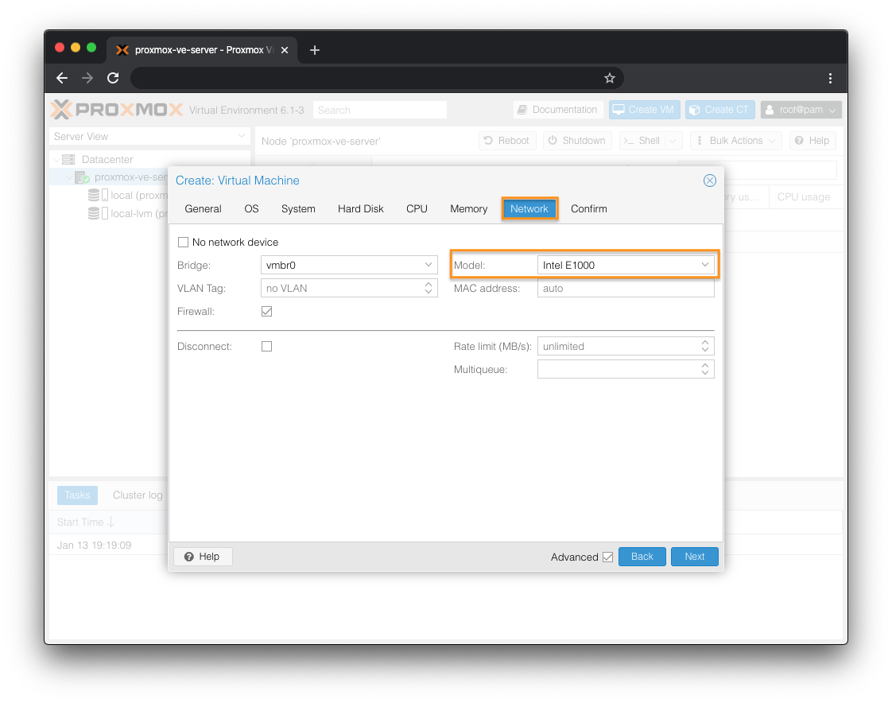Image resolution: width=892 pixels, height=703 pixels.
Task: Open a new browser tab
Action: point(315,50)
